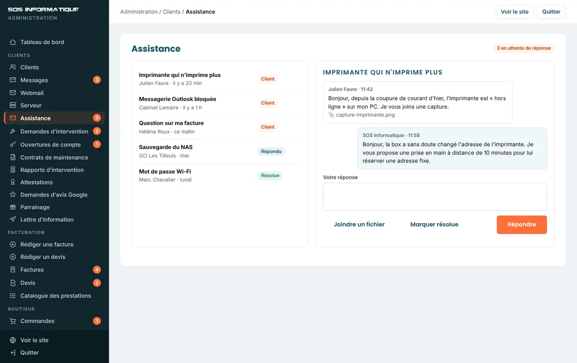Open the capture-imprimante.png attachment
Screen dimensions: 577x363
[365, 115]
